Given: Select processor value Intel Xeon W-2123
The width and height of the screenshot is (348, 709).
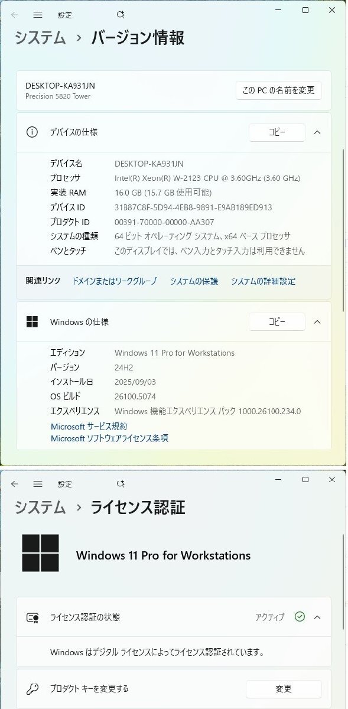Looking at the screenshot, I should click(207, 178).
